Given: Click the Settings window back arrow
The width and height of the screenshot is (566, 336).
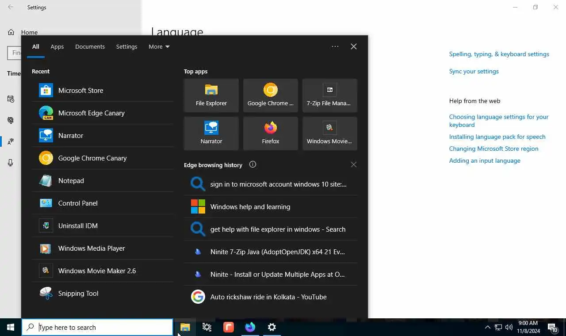Looking at the screenshot, I should click(11, 7).
